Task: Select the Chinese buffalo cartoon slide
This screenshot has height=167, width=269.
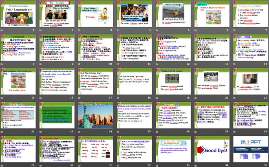Action: 96,14
